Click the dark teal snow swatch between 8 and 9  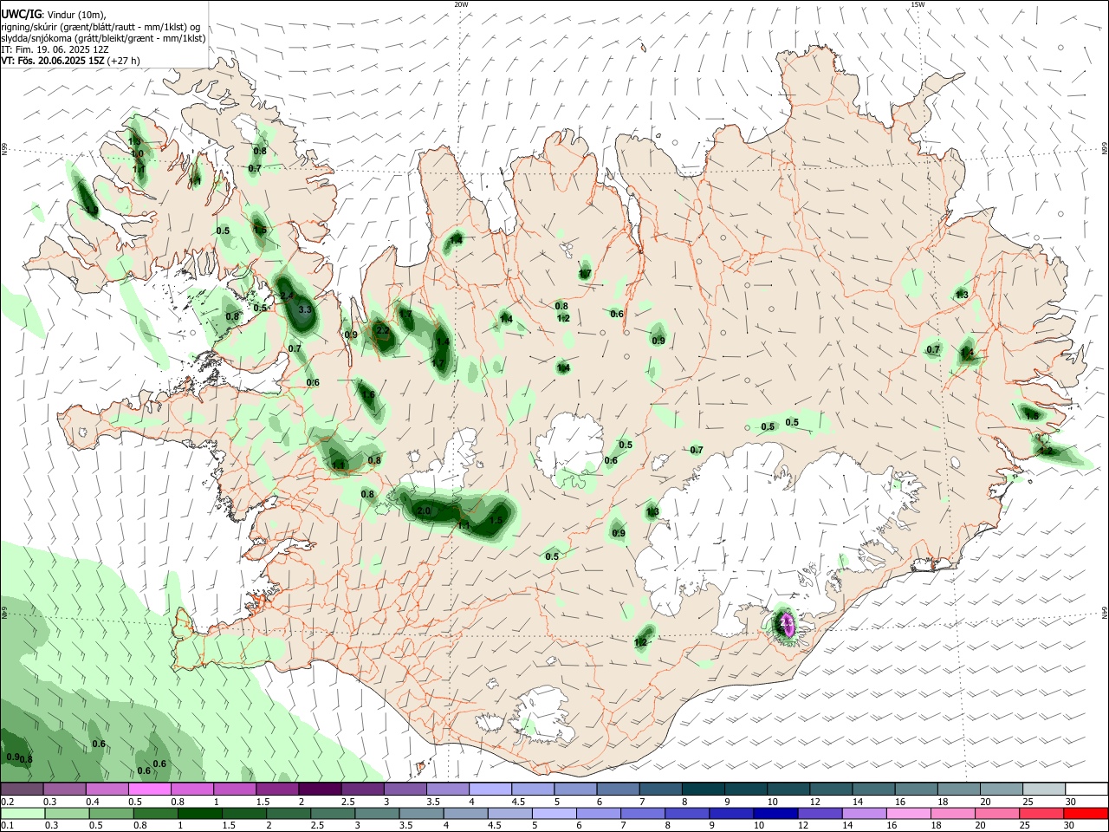703,790
